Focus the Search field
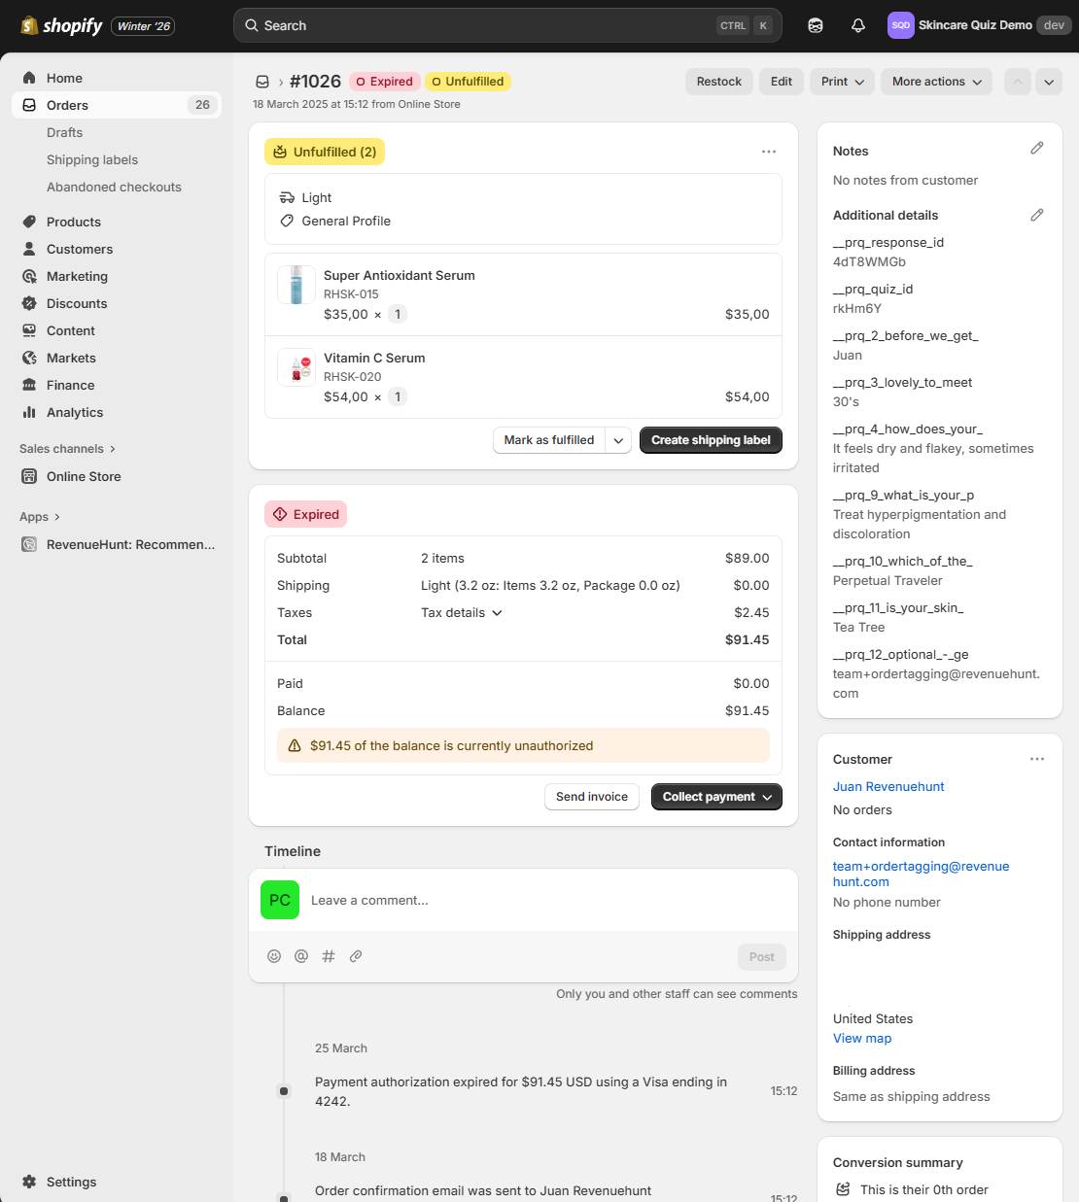The height and width of the screenshot is (1202, 1079). (x=508, y=25)
